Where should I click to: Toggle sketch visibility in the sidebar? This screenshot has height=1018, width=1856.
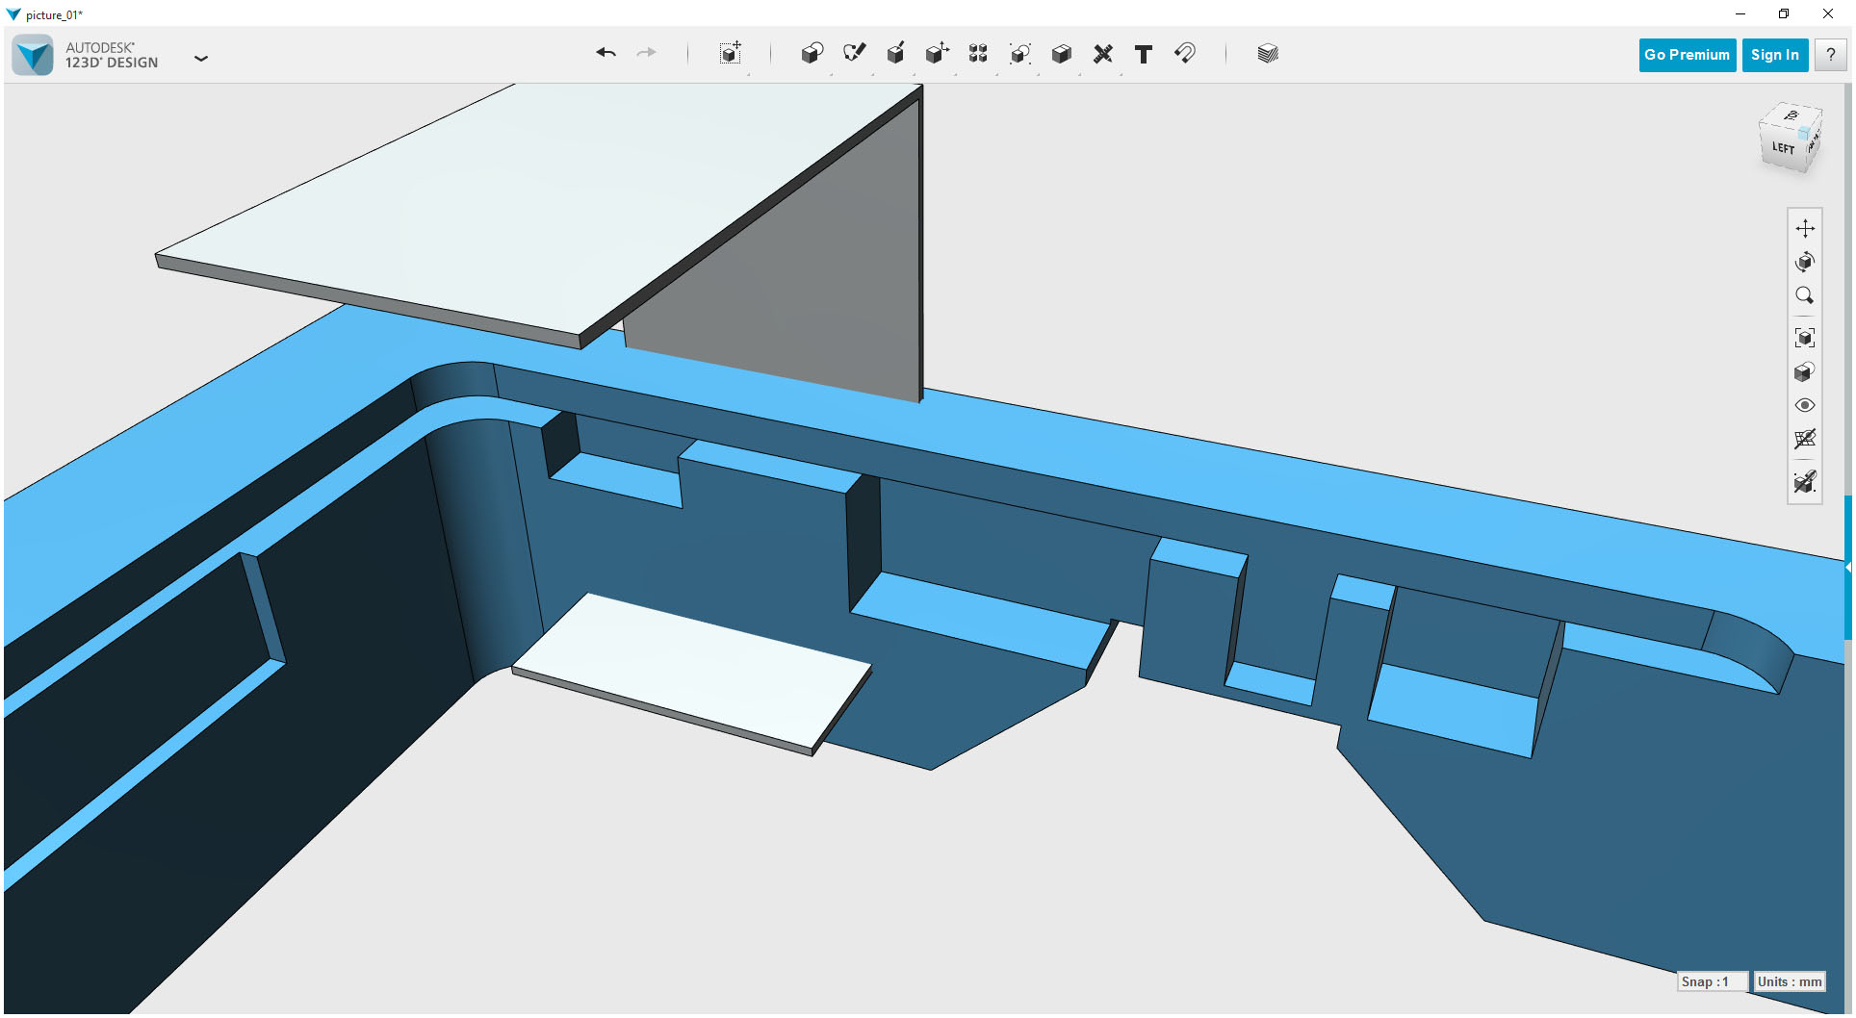[x=1806, y=482]
